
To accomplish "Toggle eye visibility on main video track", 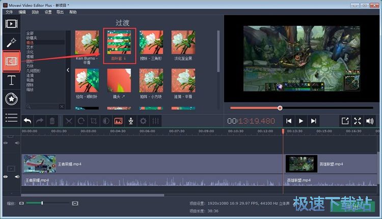I will click(x=6, y=176).
